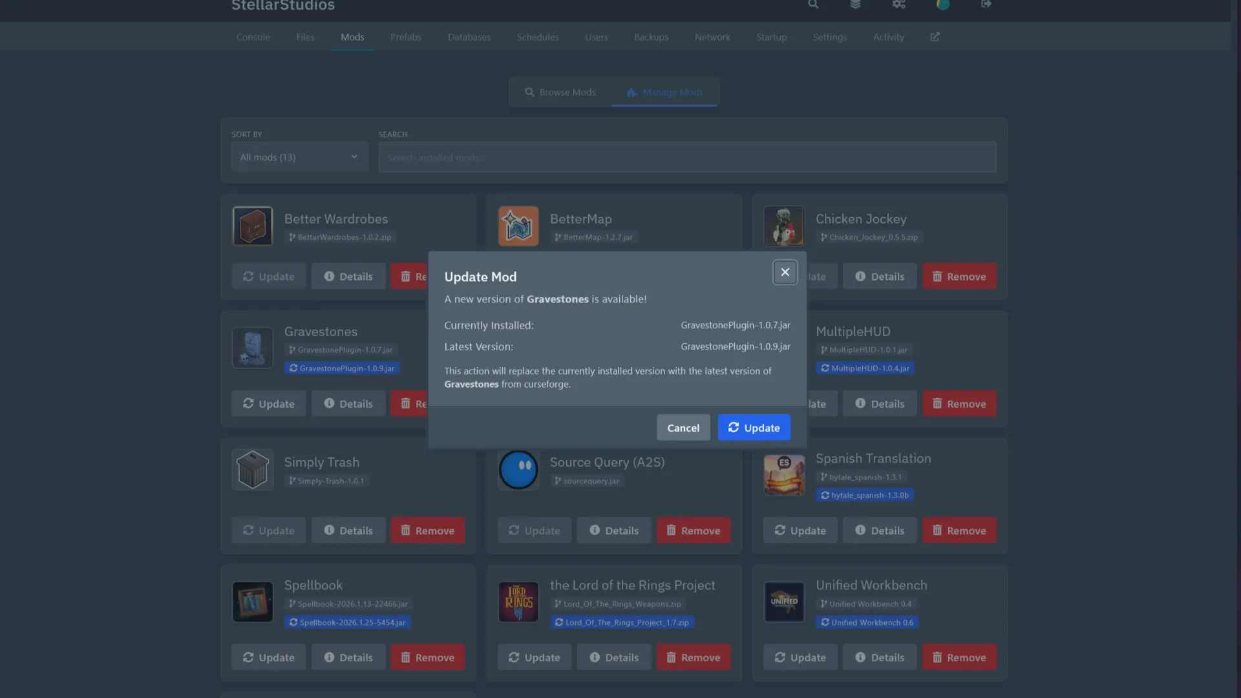Remove the Chicken Jockey mod

[959, 277]
